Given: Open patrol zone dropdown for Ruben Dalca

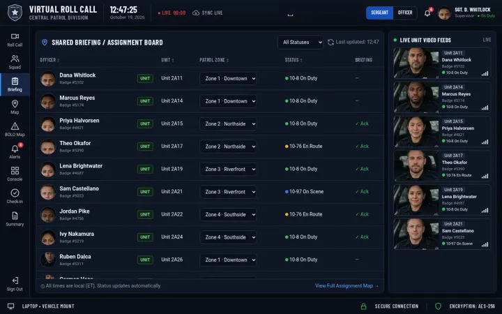Looking at the screenshot, I should point(228,260).
